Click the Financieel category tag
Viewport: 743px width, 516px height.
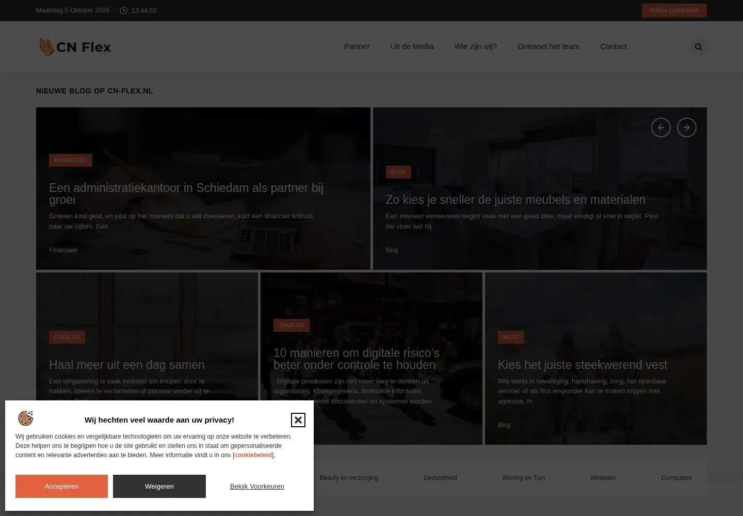71,160
